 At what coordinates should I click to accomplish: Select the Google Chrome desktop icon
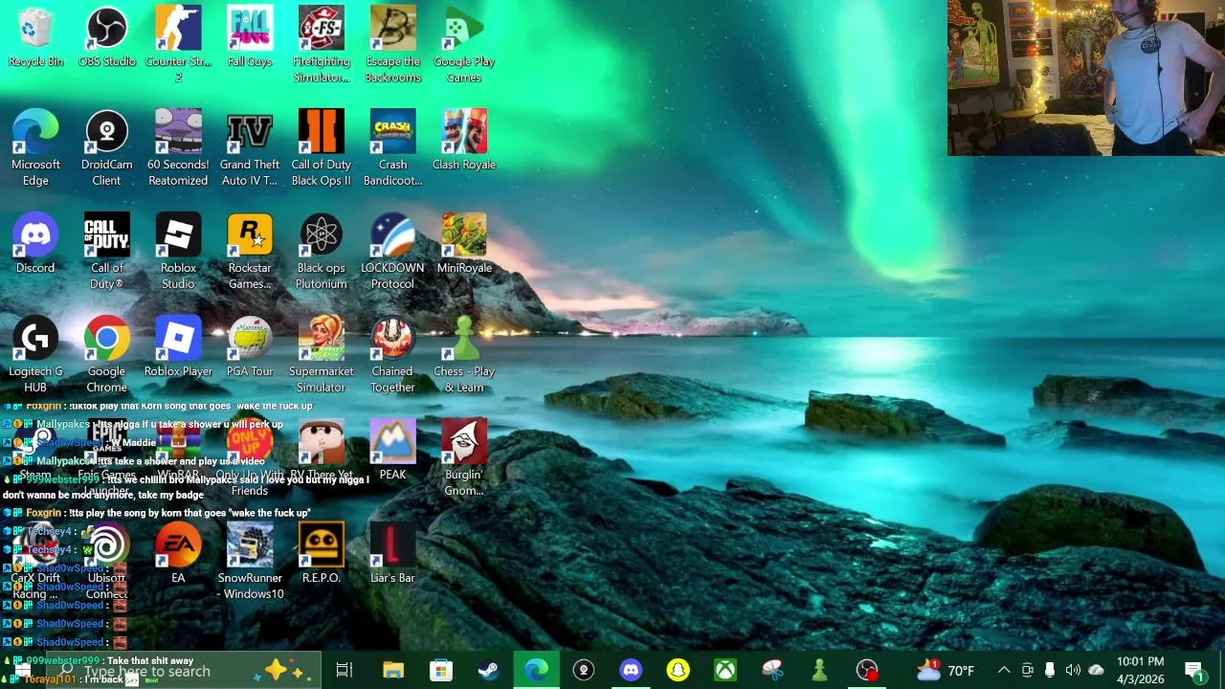point(106,355)
